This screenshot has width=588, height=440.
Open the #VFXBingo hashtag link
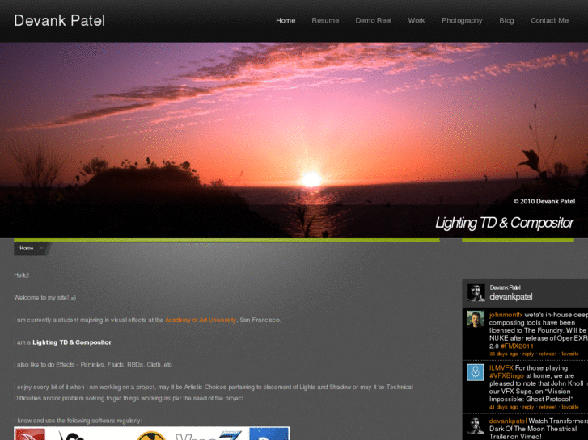506,375
